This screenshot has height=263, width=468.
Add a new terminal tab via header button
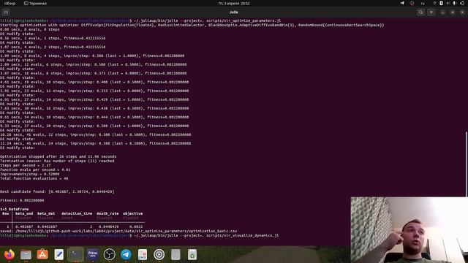[6, 12]
